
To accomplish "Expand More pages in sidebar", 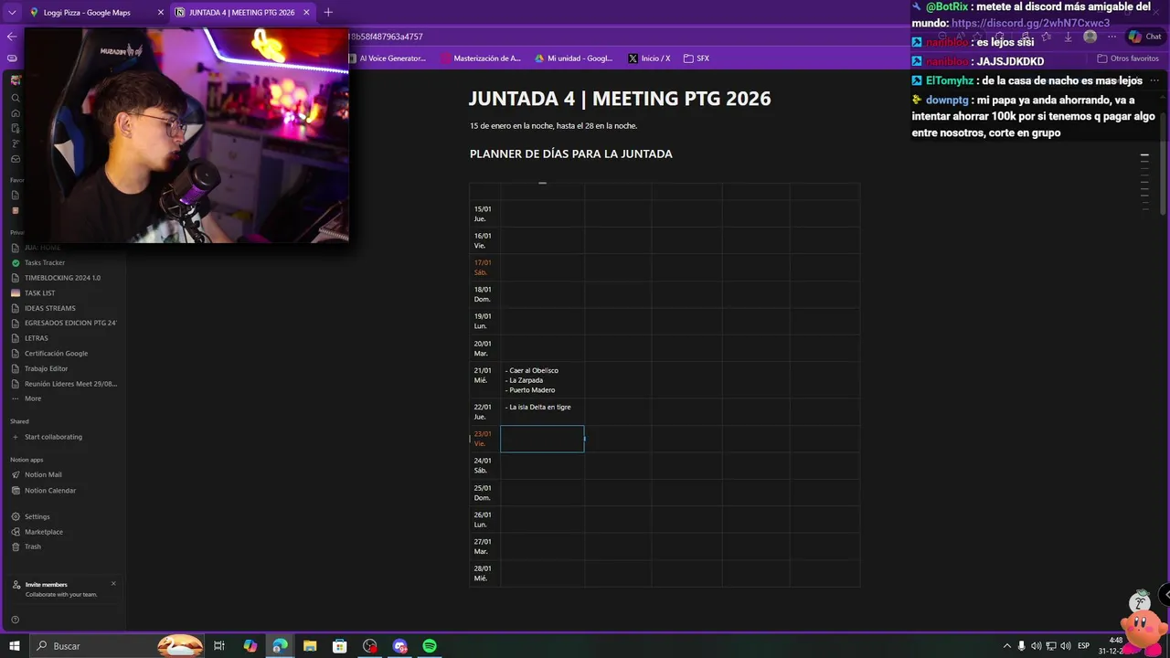I will pos(64,398).
